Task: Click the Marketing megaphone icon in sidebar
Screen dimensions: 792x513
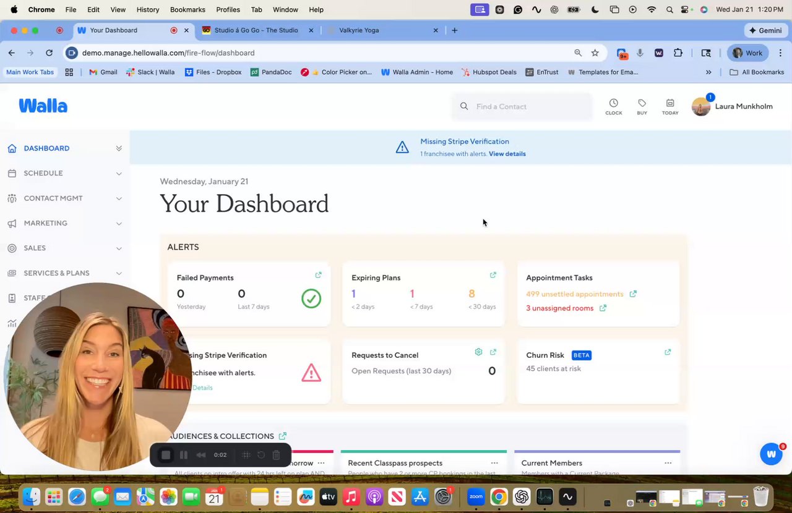Action: [12, 223]
